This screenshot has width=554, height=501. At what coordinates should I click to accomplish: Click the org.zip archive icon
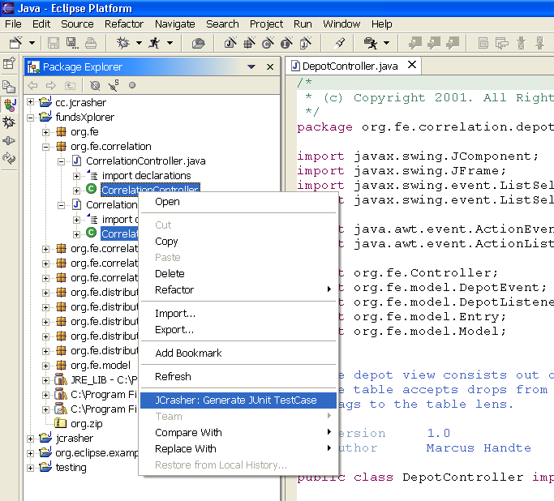[x=60, y=422]
